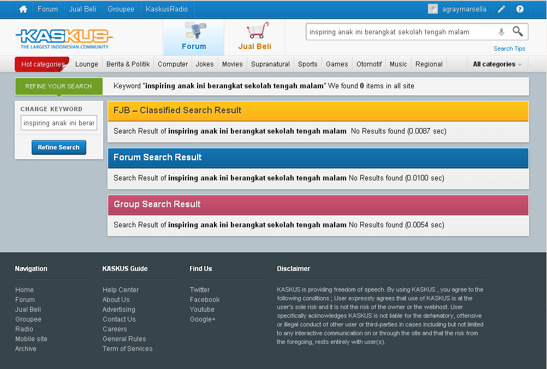This screenshot has height=369, width=547.
Task: Open the Sports category
Action: click(308, 64)
